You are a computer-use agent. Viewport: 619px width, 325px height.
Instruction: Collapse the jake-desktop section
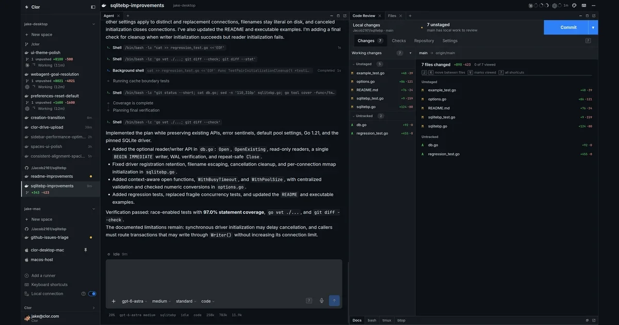point(93,24)
